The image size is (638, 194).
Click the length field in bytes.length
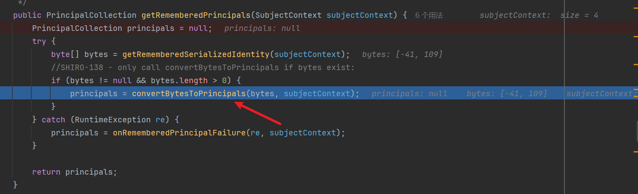point(194,81)
